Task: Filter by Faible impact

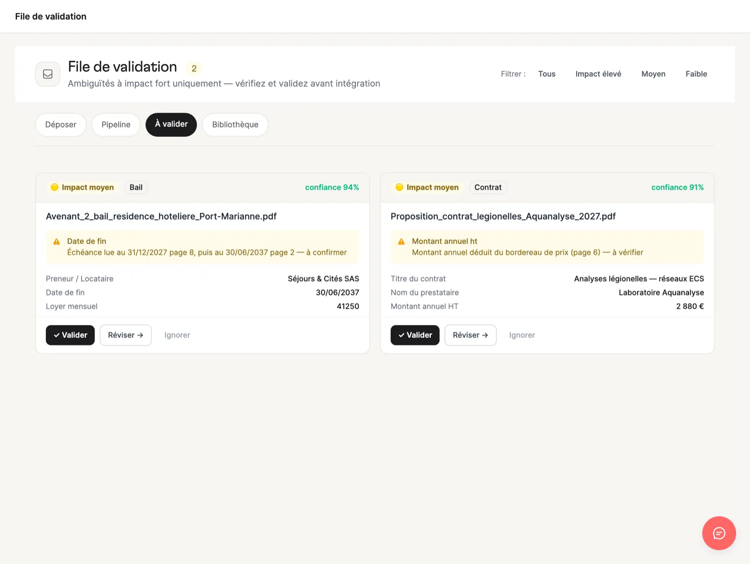Action: pos(696,74)
